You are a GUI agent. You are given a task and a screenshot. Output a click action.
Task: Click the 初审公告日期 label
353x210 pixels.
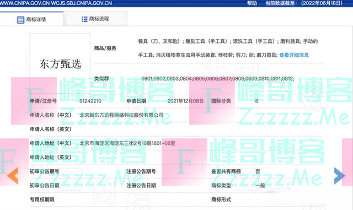coord(45,185)
